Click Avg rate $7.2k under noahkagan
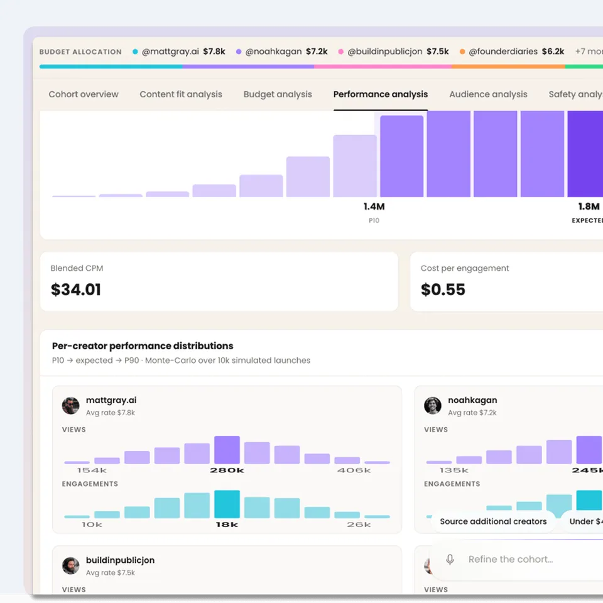This screenshot has width=603, height=603. pos(472,413)
